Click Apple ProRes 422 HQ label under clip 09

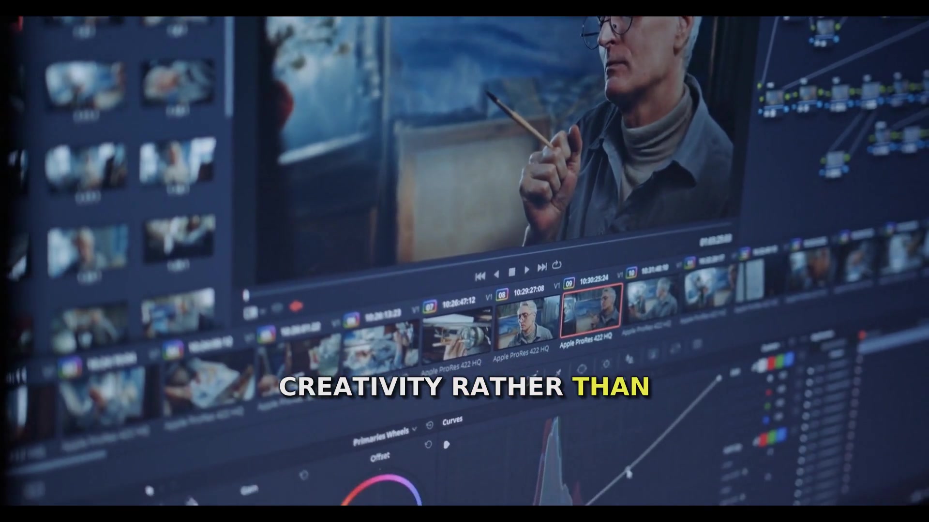(585, 340)
